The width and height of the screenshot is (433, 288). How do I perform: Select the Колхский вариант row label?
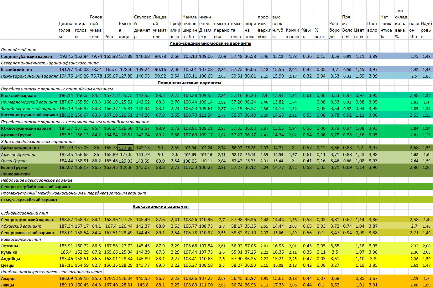click(19, 95)
